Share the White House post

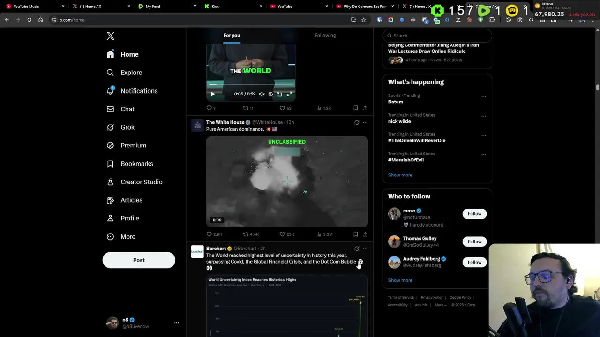click(365, 234)
